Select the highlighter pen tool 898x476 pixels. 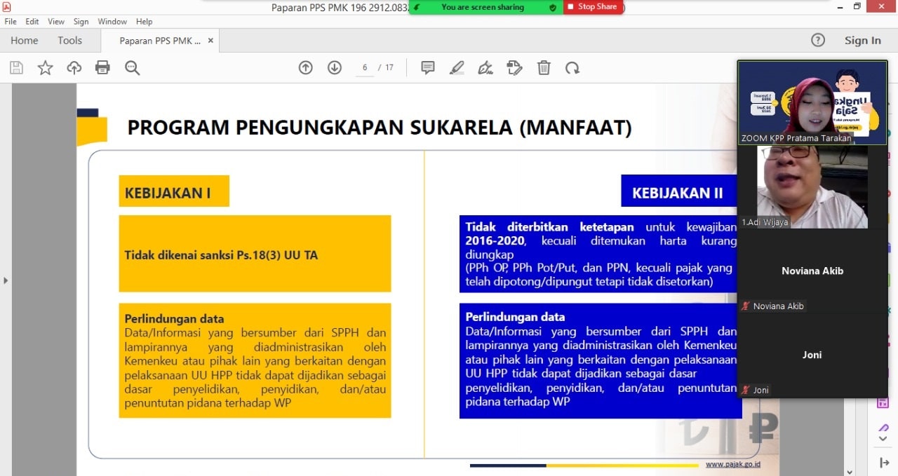coord(457,68)
